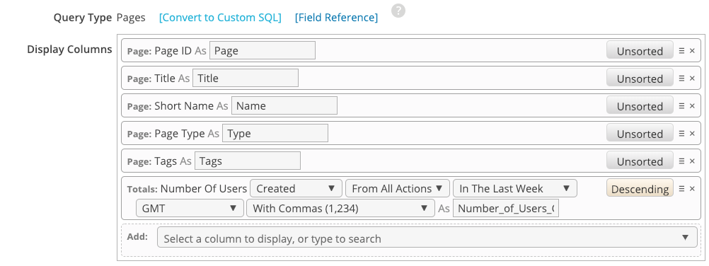Grab reorder handle for Title row
This screenshot has height=266, width=709.
pos(681,79)
